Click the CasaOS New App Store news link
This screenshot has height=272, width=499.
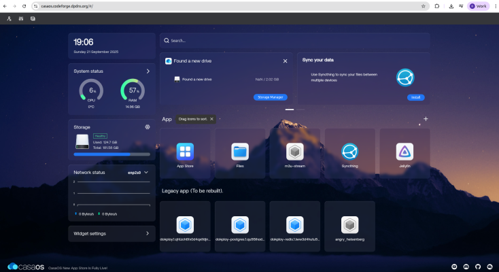[x=78, y=268]
